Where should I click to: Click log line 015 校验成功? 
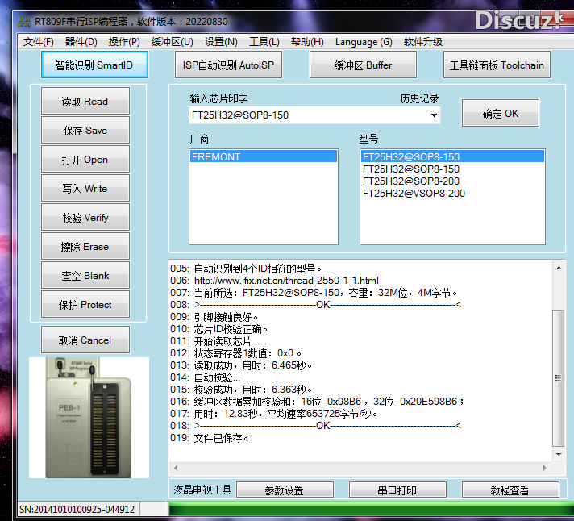(x=241, y=390)
